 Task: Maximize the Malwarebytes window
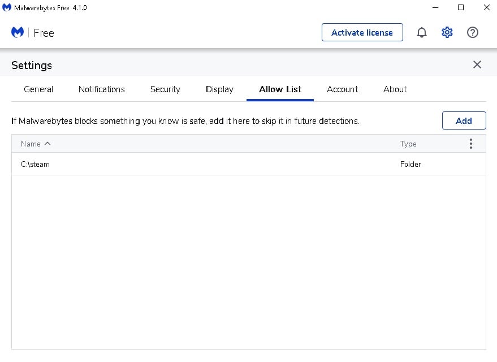(x=461, y=7)
